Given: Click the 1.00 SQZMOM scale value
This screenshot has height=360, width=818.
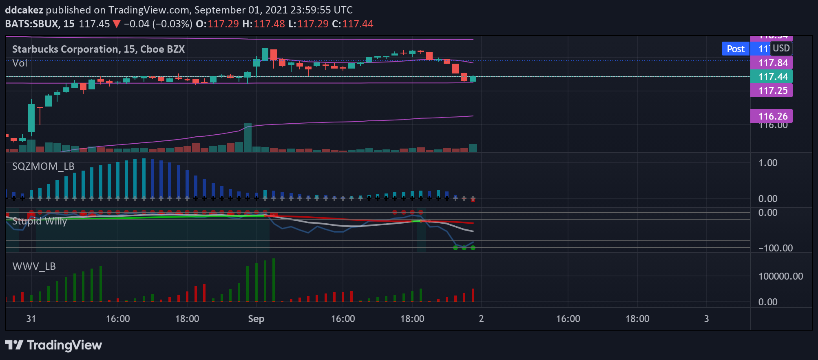Looking at the screenshot, I should (x=768, y=163).
